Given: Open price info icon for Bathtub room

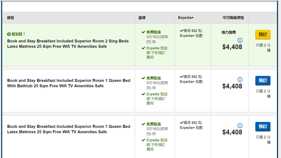Looking at the screenshot, I should pyautogui.click(x=240, y=79).
